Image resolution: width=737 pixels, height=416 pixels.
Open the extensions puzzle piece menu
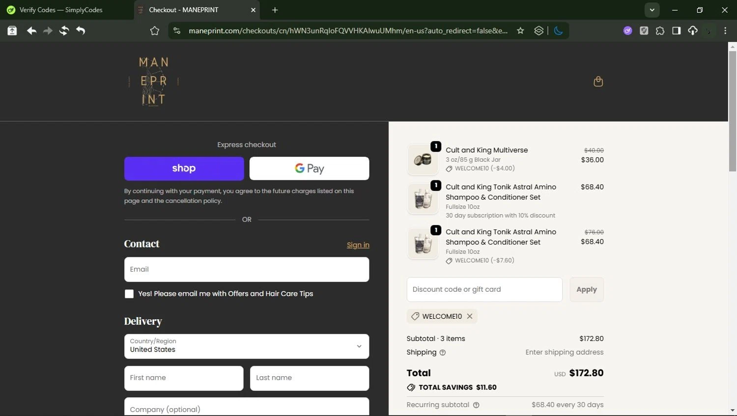click(x=660, y=31)
